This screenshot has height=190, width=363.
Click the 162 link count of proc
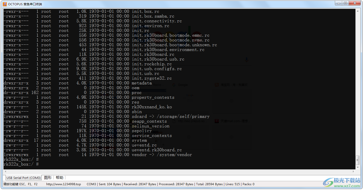click(35, 92)
